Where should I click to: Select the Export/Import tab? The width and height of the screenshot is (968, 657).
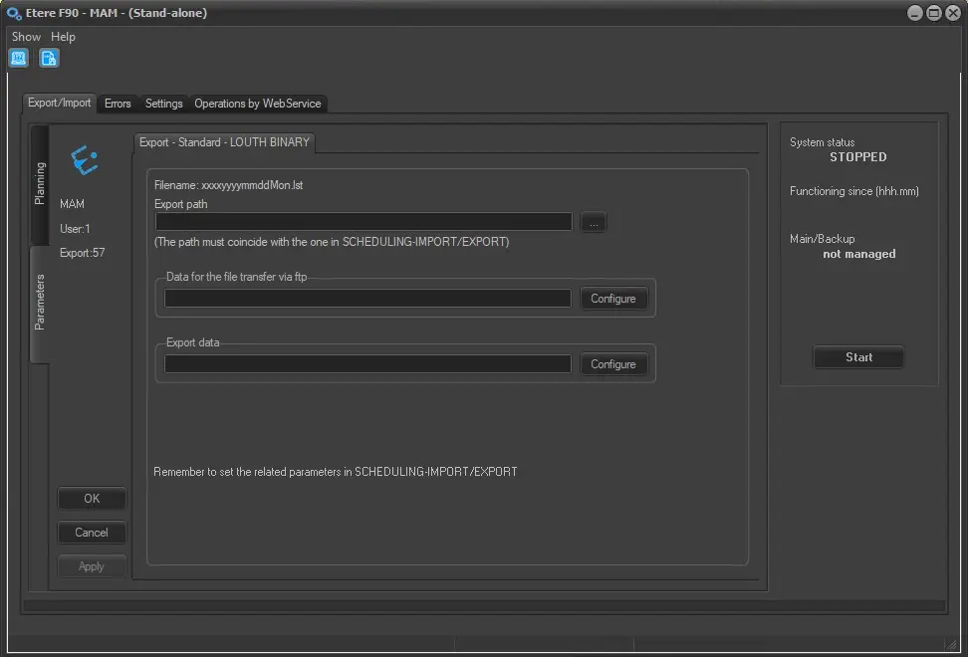pos(60,103)
